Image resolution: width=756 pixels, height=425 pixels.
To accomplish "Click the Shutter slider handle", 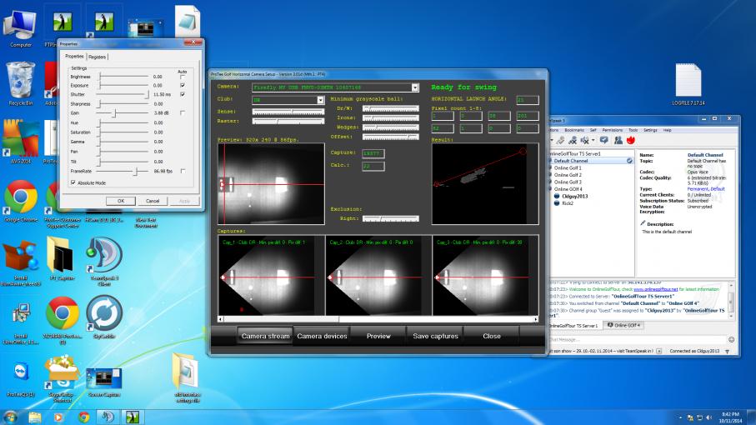I will (147, 95).
